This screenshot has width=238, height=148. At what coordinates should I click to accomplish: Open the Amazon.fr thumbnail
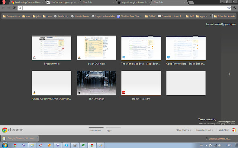pos(52,83)
